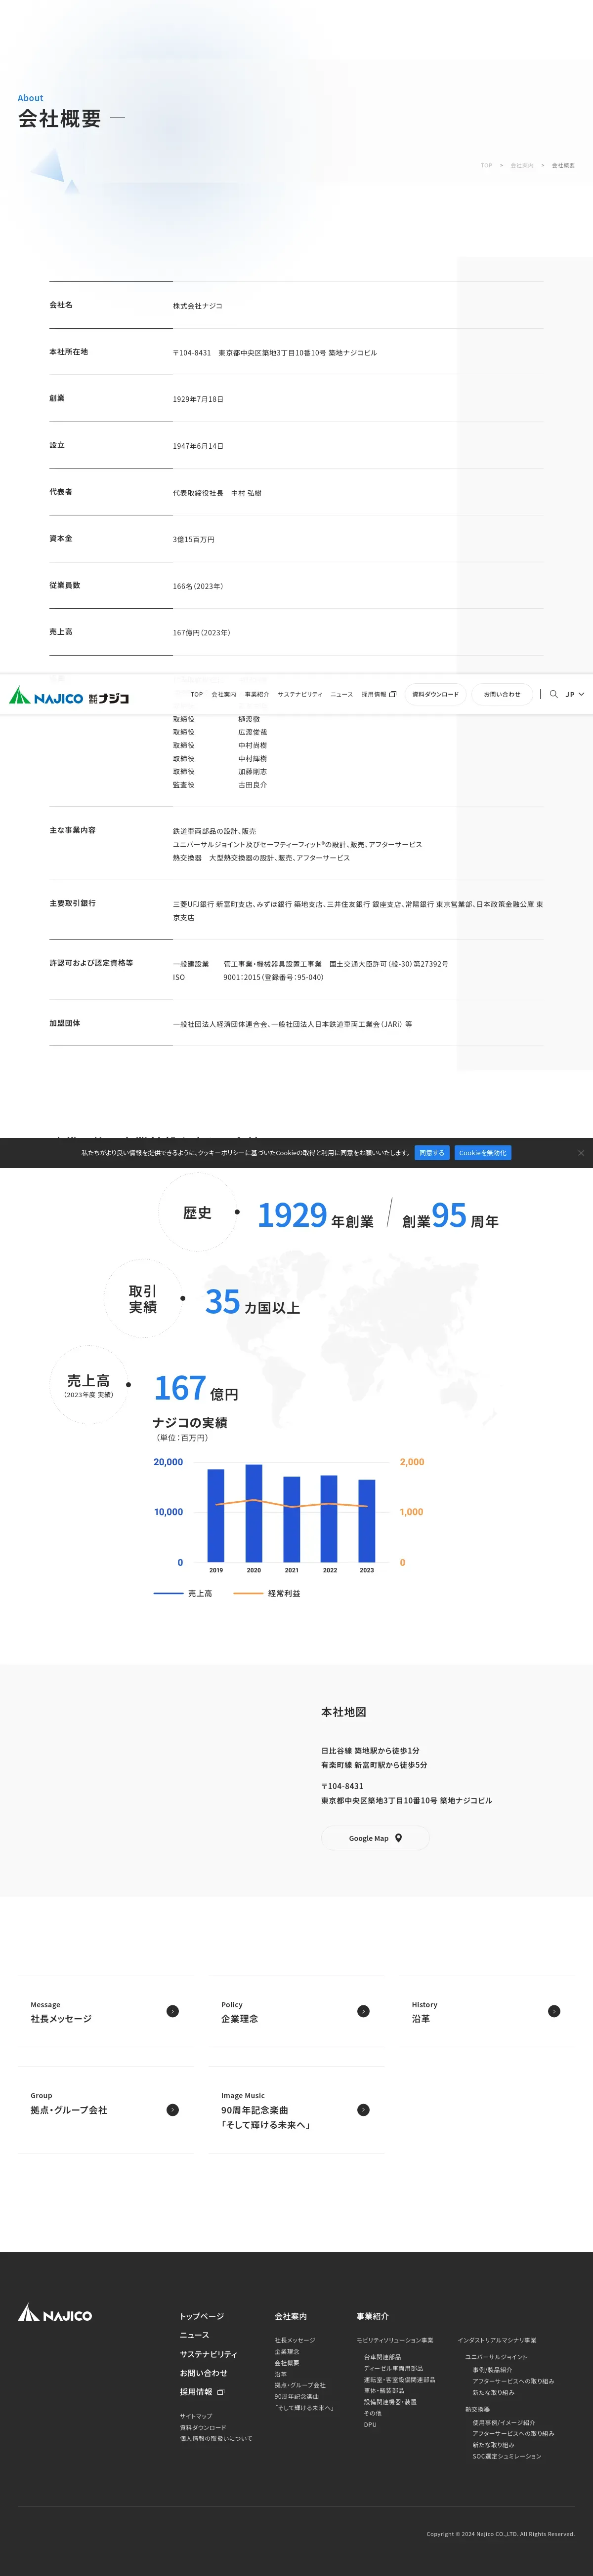Click footer 会社案内 heading
Viewport: 593px width, 2576px height.
click(291, 2316)
